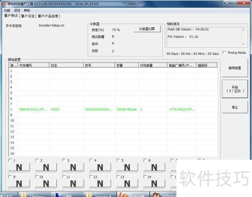Tick the checkbox for port 5

[x=118, y=160]
